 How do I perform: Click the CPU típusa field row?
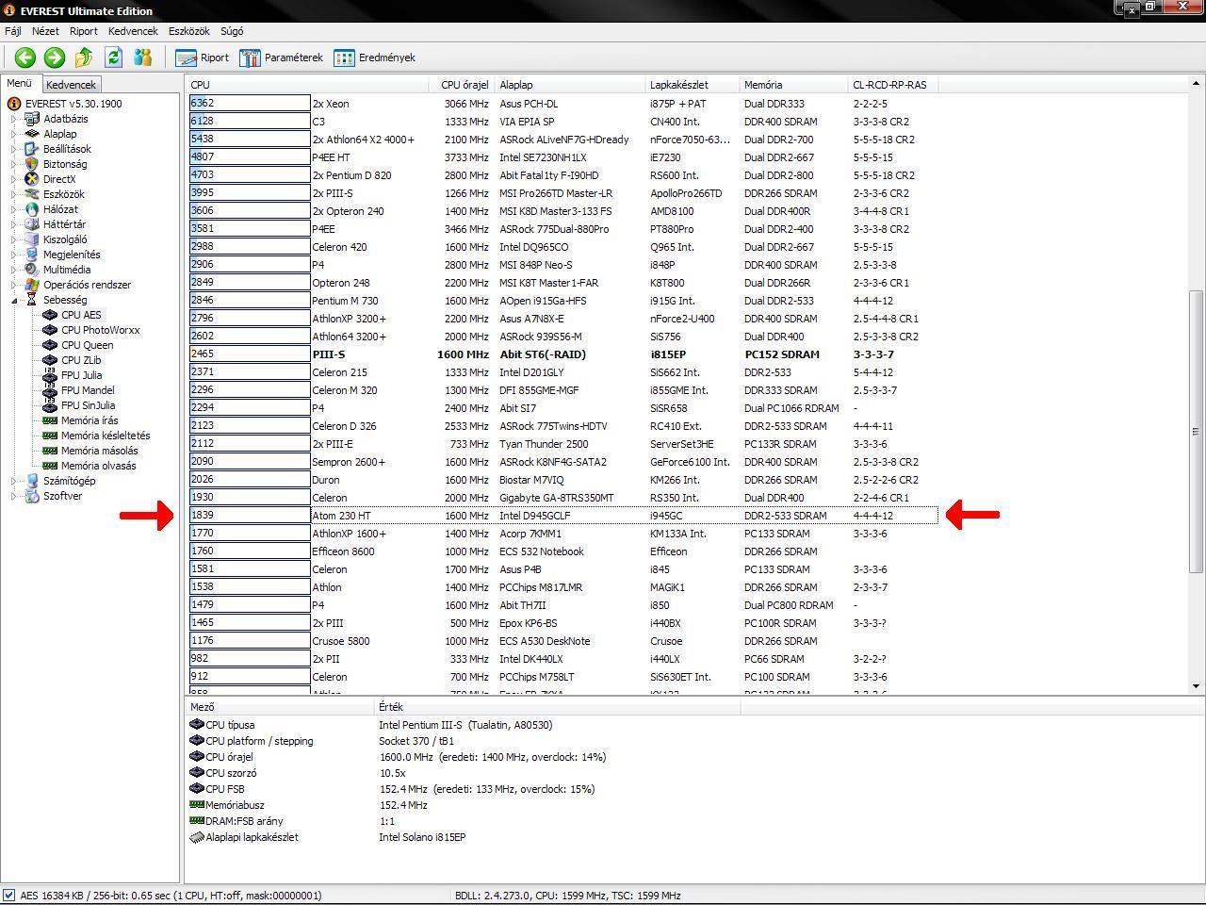point(463,725)
